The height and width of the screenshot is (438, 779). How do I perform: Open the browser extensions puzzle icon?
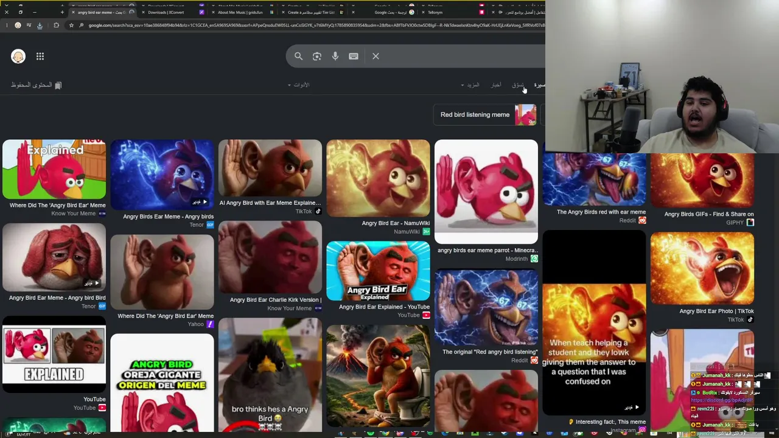tap(56, 25)
